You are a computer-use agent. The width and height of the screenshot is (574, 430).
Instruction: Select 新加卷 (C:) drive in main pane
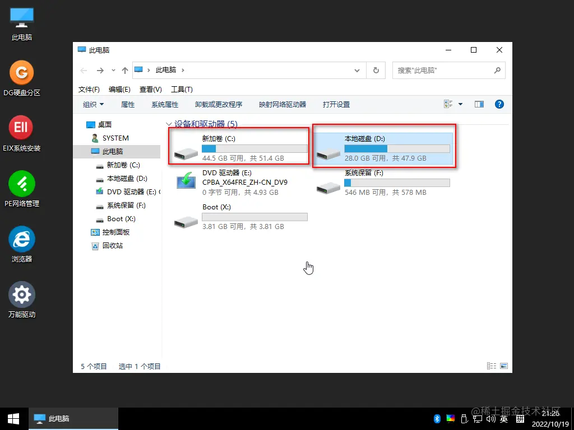(x=240, y=148)
